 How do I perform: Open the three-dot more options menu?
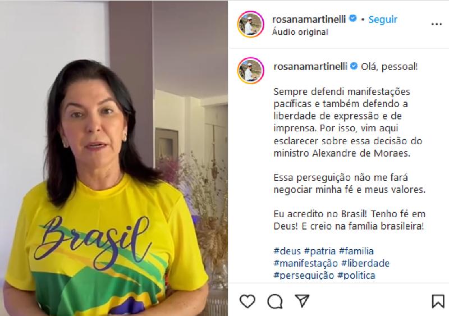[437, 24]
